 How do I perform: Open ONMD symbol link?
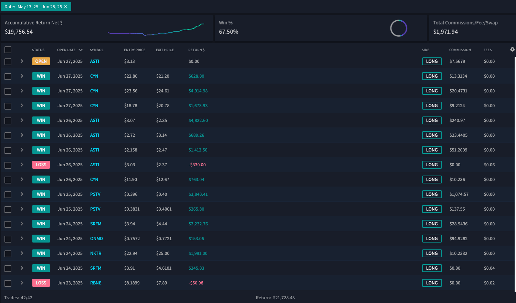click(96, 239)
